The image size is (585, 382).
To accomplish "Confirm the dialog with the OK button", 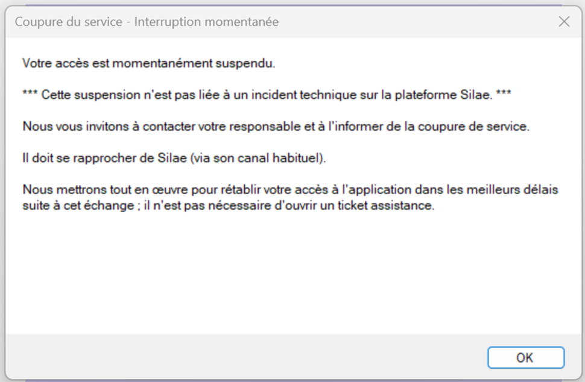I will 526,357.
